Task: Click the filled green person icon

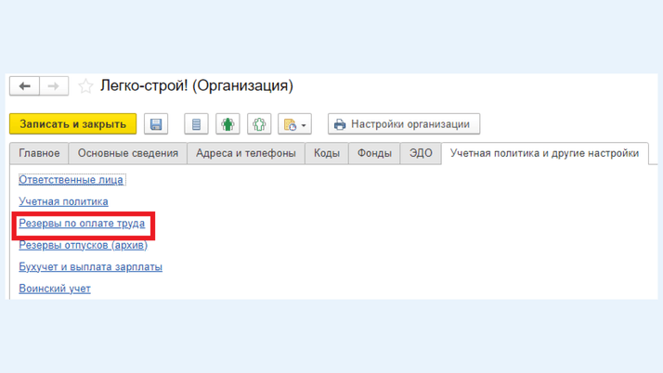Action: 227,124
